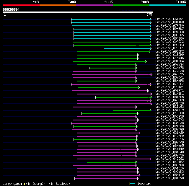Click the UniRef100_A9S3F2 entry
This screenshot has height=186, width=189.
click(170, 52)
